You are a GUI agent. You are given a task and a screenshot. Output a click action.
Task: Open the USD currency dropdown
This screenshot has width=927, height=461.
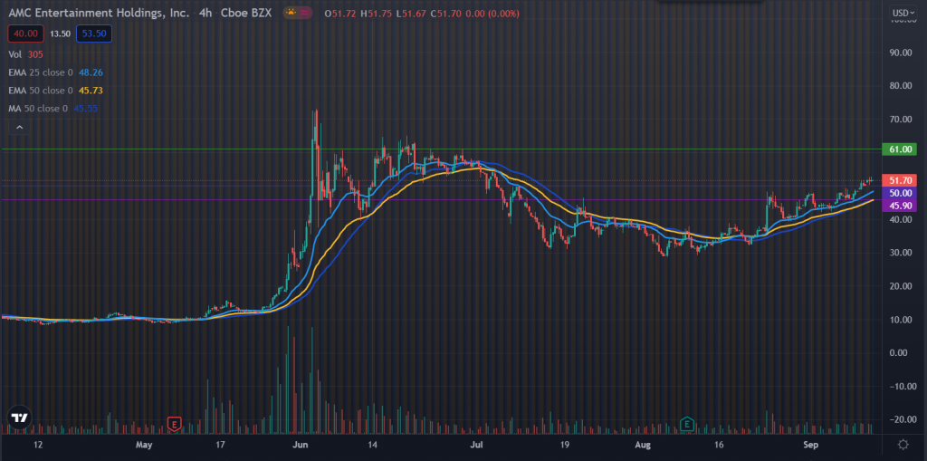pyautogui.click(x=903, y=13)
